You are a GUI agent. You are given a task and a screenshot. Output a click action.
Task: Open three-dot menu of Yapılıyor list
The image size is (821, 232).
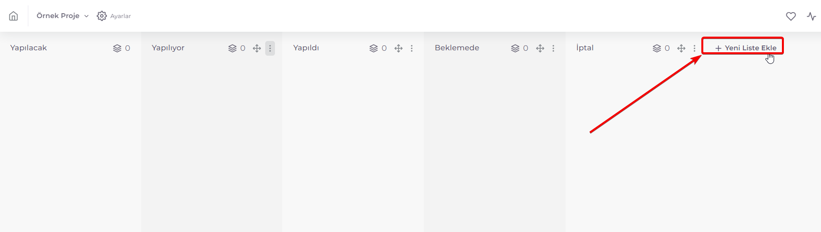tap(270, 48)
